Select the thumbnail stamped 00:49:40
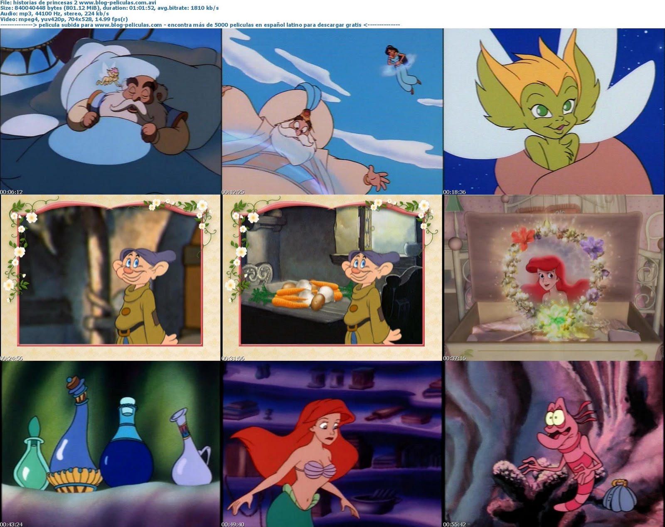The width and height of the screenshot is (665, 527). click(332, 444)
